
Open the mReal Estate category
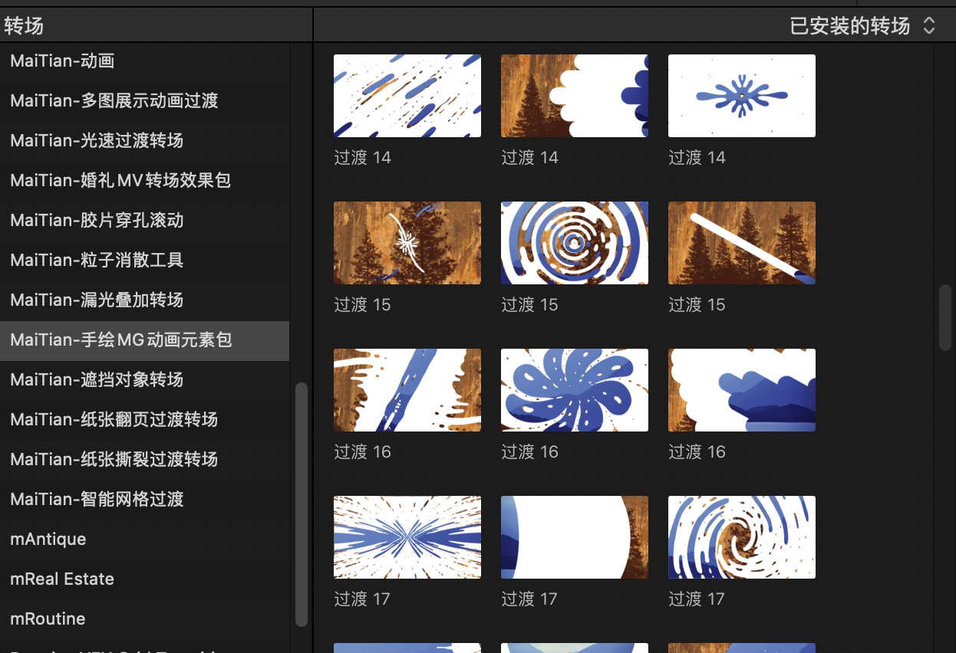point(144,579)
